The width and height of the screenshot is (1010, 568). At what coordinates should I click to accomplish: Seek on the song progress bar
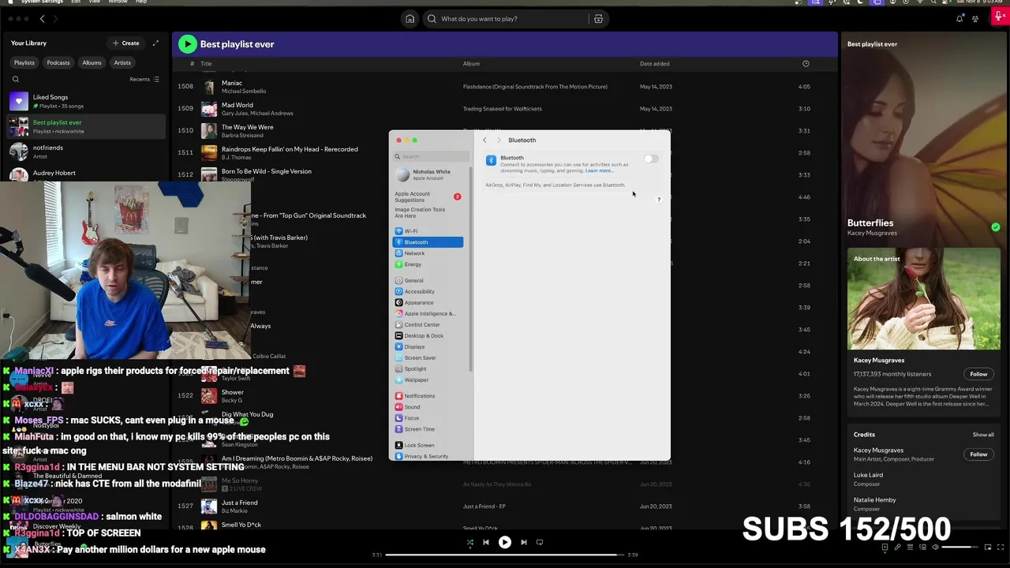[504, 555]
